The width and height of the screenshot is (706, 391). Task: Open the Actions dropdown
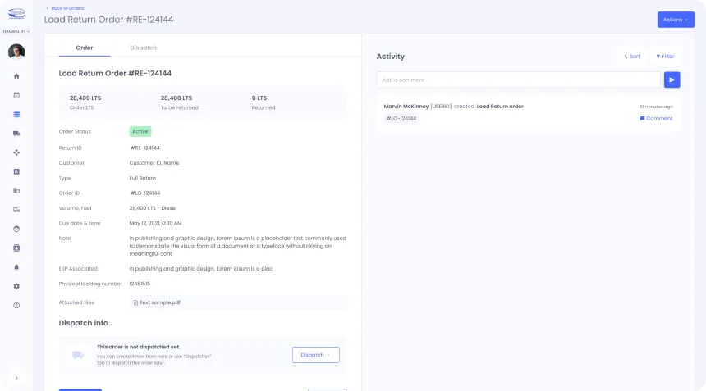[x=675, y=20]
